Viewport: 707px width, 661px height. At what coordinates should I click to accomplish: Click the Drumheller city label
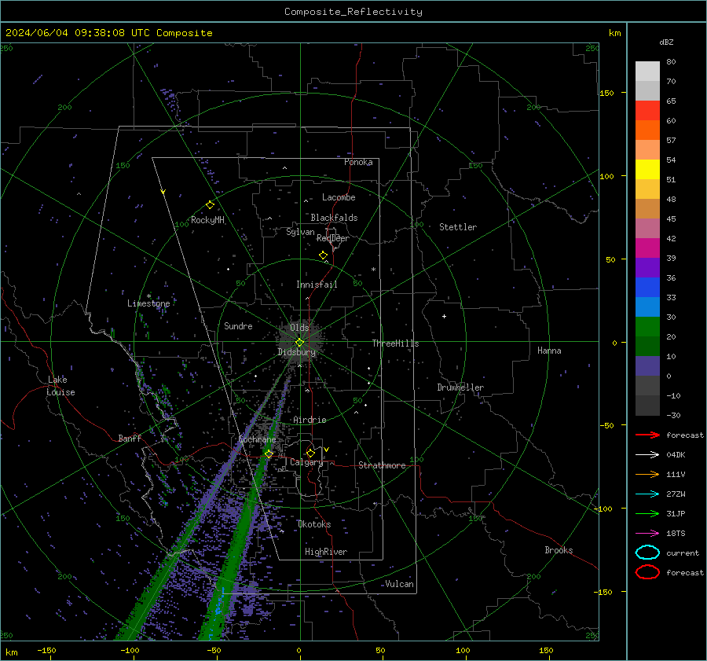point(460,387)
